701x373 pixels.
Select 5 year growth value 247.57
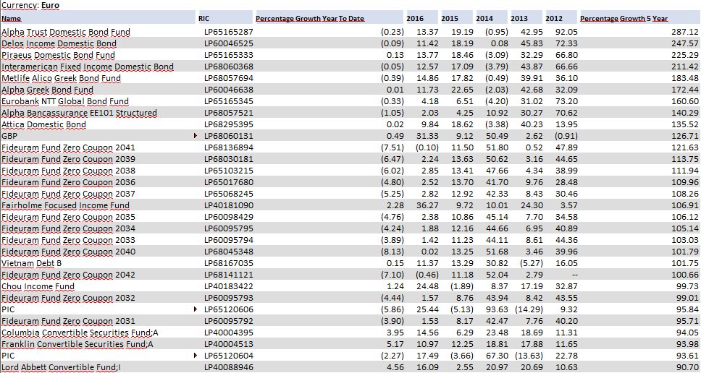pyautogui.click(x=685, y=43)
